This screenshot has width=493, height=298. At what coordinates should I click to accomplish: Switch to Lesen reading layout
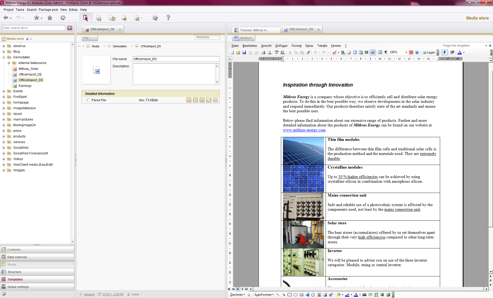pyautogui.click(x=429, y=52)
